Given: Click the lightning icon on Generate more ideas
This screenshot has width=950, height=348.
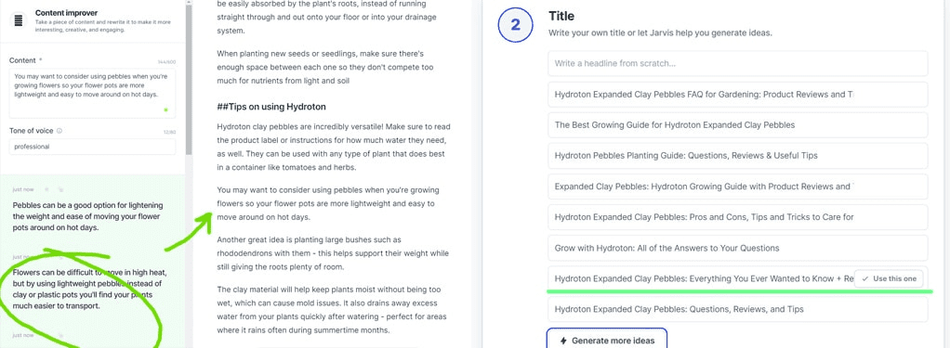Looking at the screenshot, I should coord(564,341).
